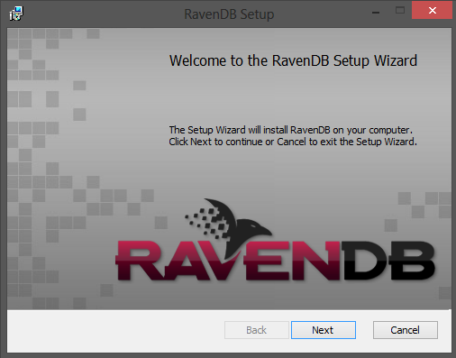Click the 'RavenDB Setup' window title text
This screenshot has width=456, height=358.
[x=229, y=14]
